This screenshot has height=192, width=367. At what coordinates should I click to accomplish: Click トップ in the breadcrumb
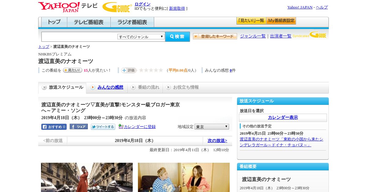(x=43, y=47)
